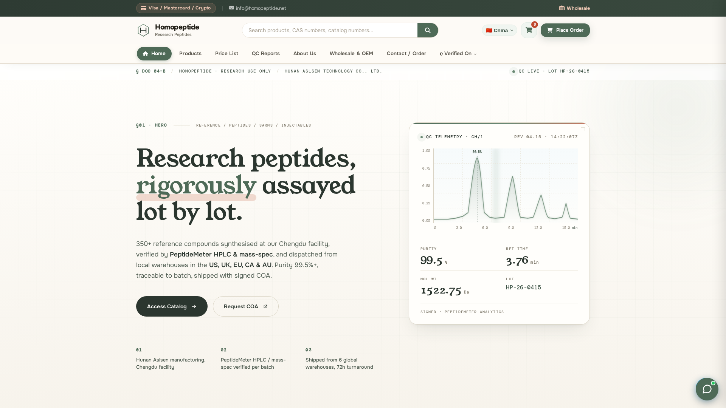Expand the Verified On menu
Image resolution: width=726 pixels, height=408 pixels.
pyautogui.click(x=458, y=54)
